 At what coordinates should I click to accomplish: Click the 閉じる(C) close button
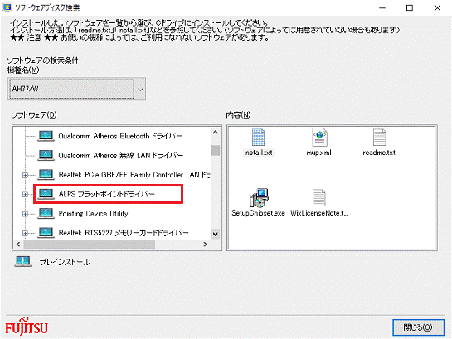tap(418, 327)
